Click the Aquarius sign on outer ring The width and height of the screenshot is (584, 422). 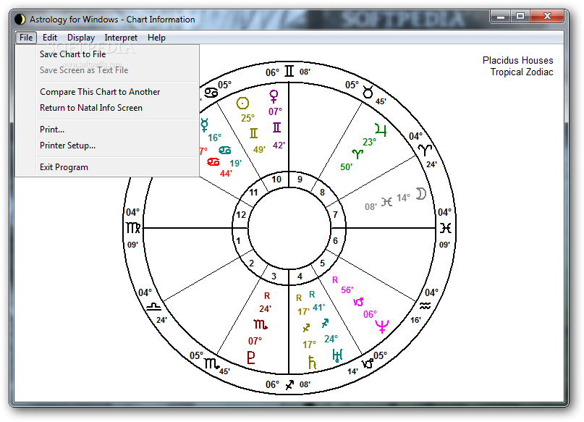click(425, 306)
